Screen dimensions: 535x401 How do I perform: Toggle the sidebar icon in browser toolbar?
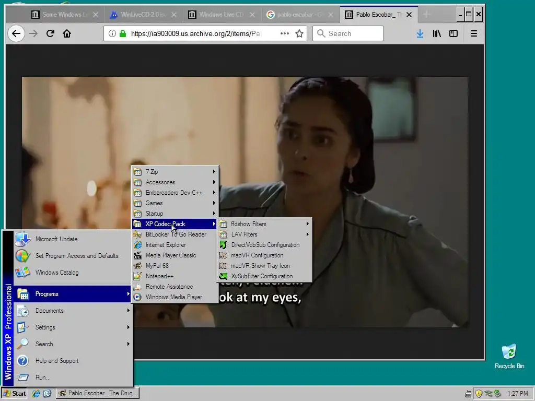pos(453,33)
